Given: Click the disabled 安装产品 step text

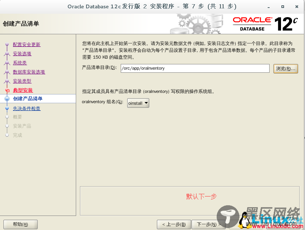Looking at the screenshot, I should coord(22,126).
